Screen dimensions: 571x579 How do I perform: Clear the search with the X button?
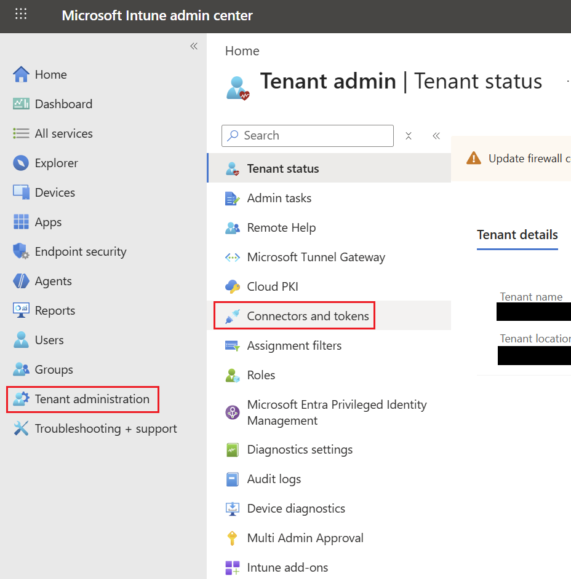point(409,136)
